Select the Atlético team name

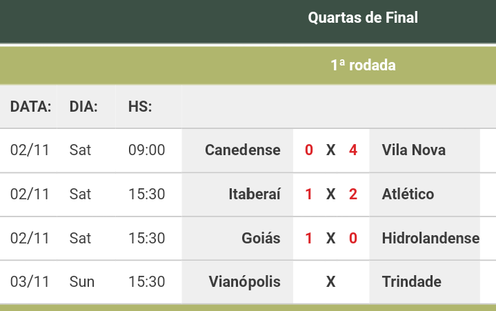[408, 194]
